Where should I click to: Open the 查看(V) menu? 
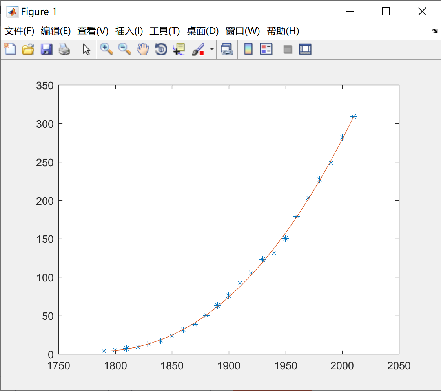pos(93,31)
